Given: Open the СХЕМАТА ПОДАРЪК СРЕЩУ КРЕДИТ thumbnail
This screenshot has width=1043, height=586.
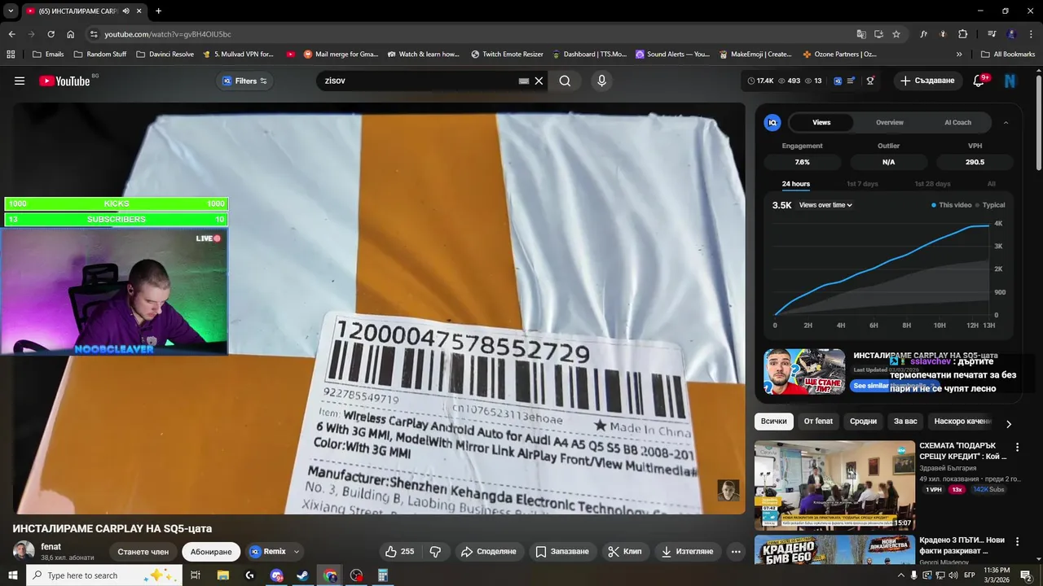Looking at the screenshot, I should tap(834, 485).
